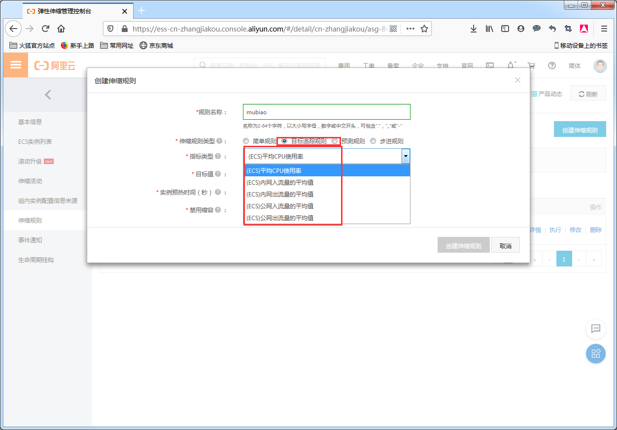Bookmark this page with star icon

coord(424,29)
